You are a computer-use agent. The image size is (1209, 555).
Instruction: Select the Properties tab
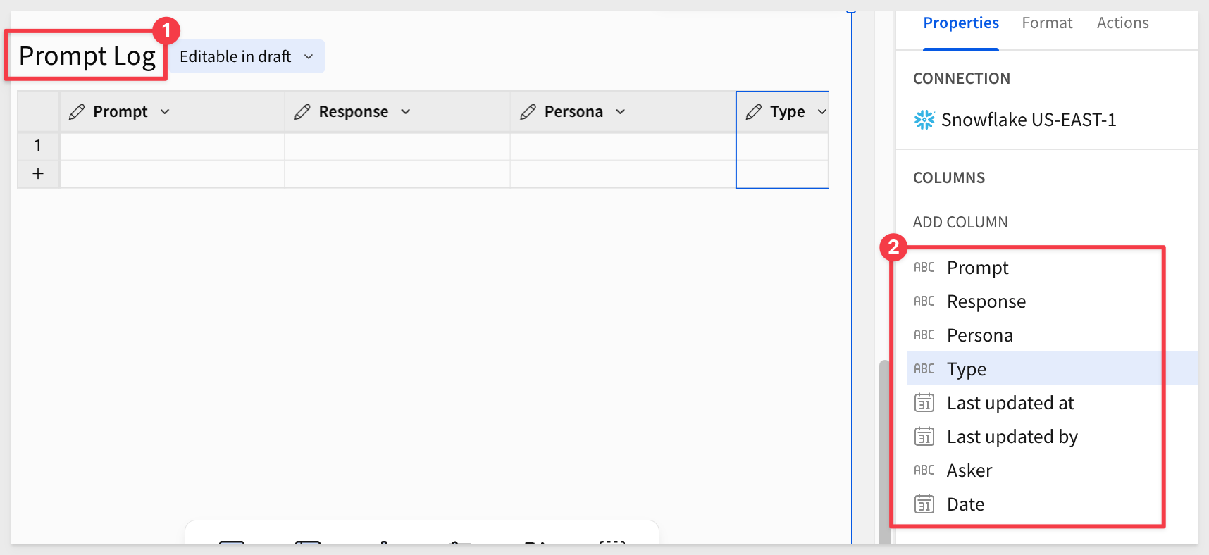pyautogui.click(x=961, y=23)
